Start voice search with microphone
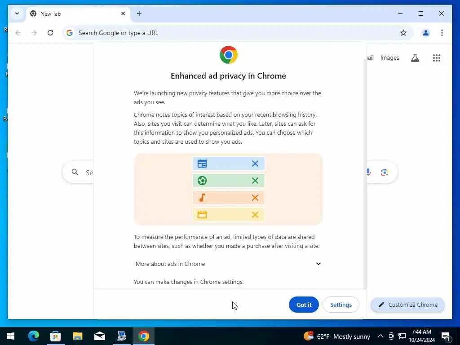460x345 pixels. coord(368,172)
